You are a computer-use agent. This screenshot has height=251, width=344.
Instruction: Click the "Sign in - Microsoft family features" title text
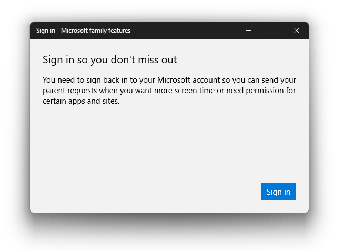coord(83,31)
